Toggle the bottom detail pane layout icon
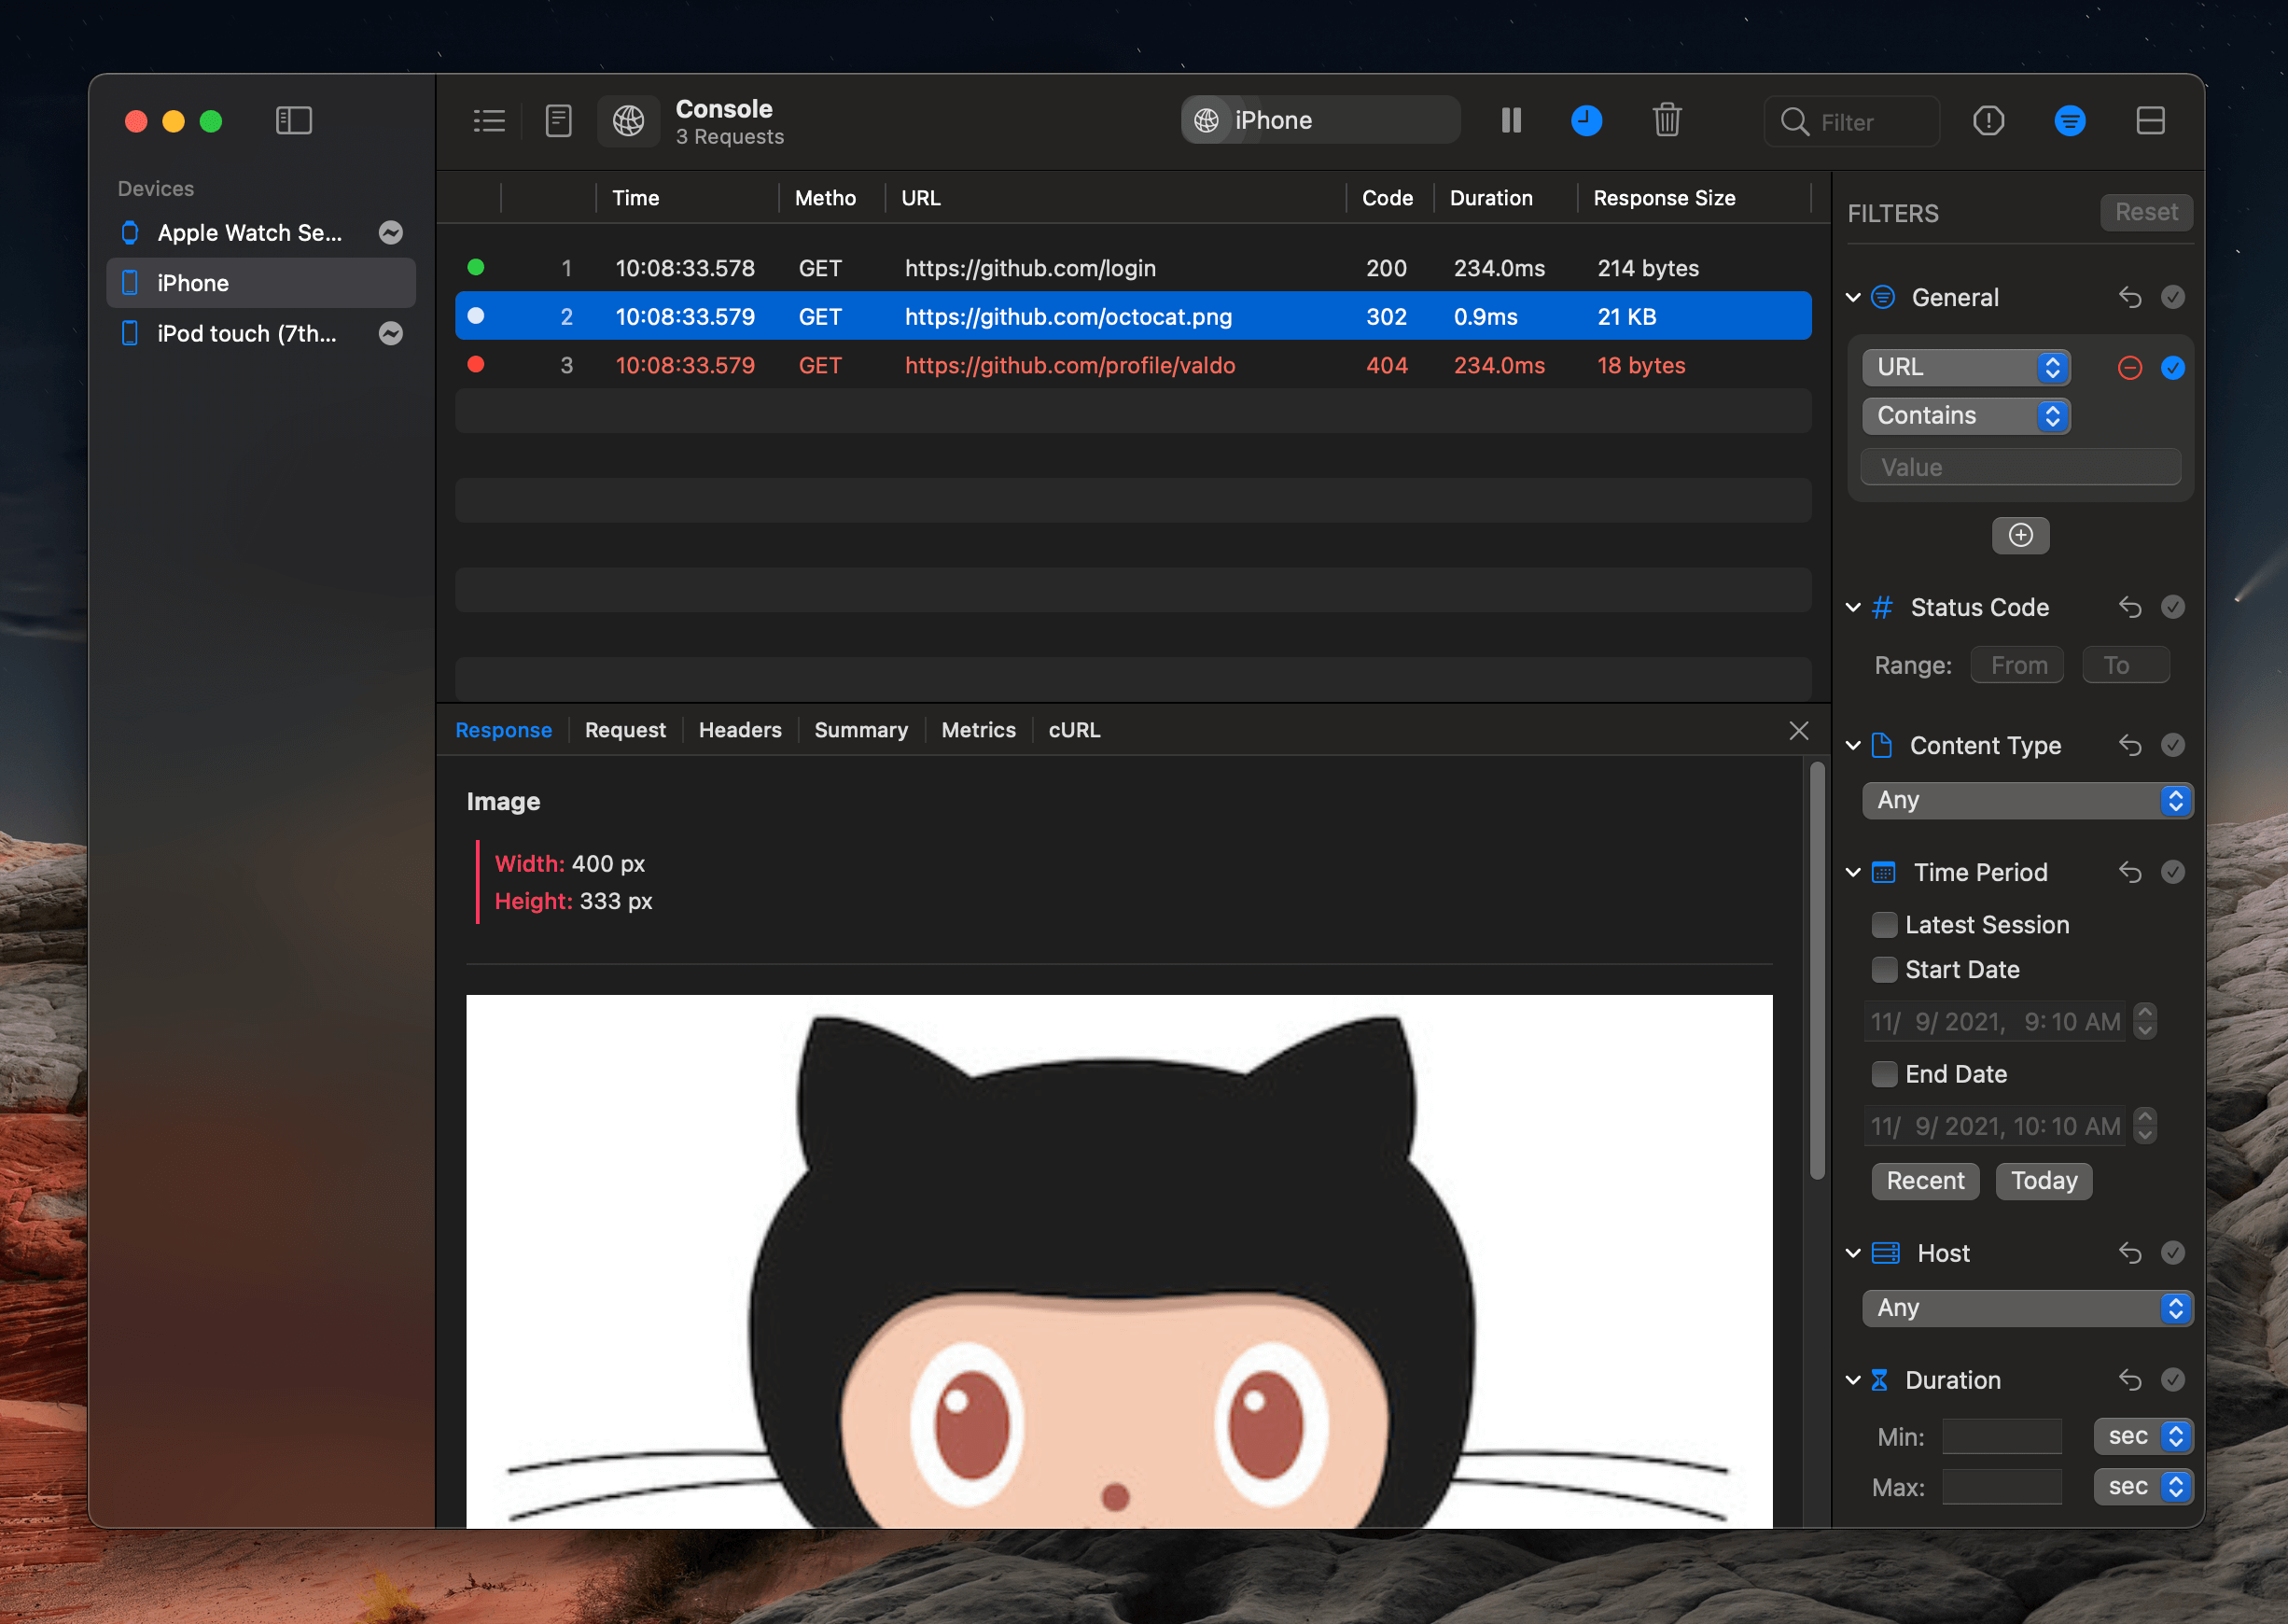 (x=2151, y=121)
